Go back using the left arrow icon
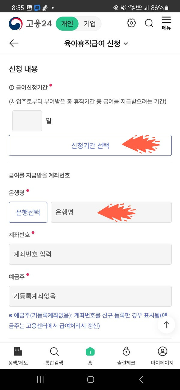Image resolution: width=180 pixels, height=390 pixels. tap(14, 43)
